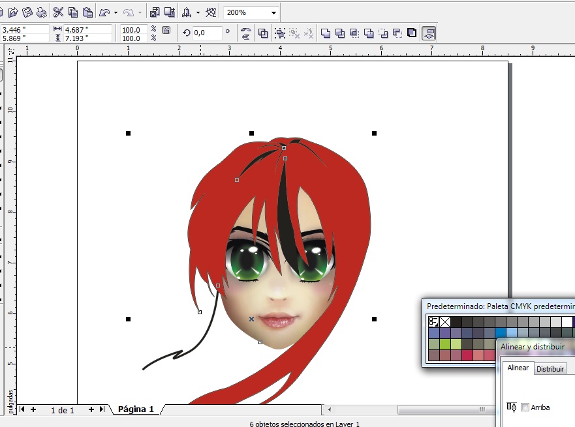This screenshot has height=427, width=575.
Task: Select the Página 1 page tab
Action: pos(136,409)
